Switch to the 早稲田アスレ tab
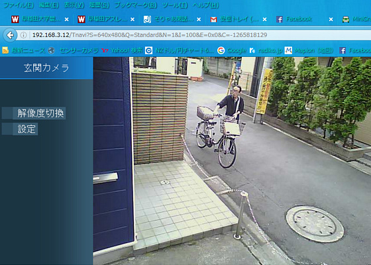This screenshot has height=265, width=371. [107, 19]
